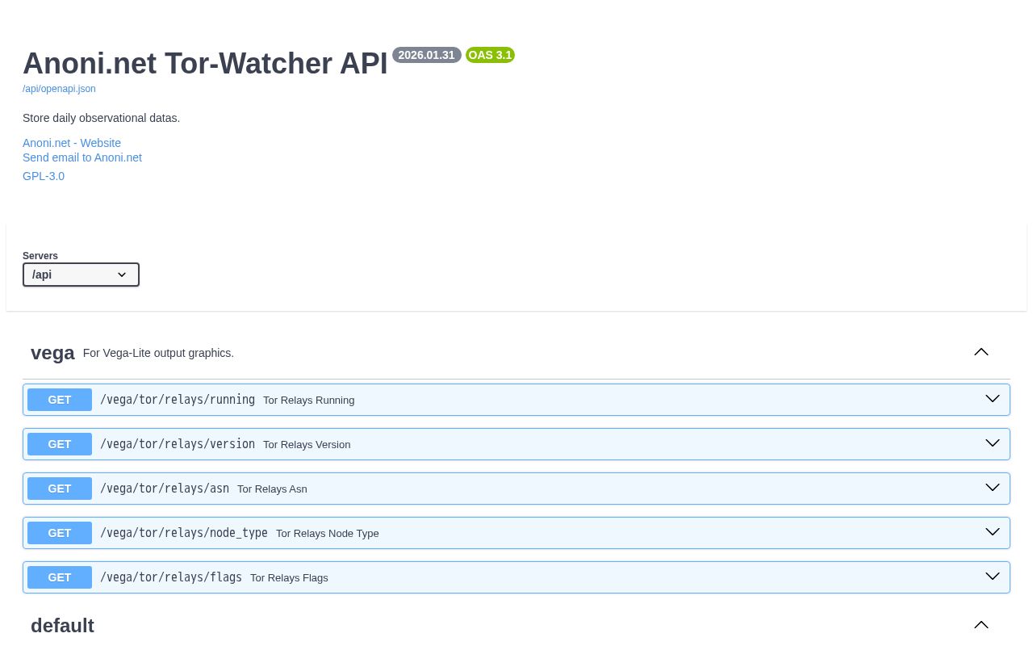Screen dimensions: 1033x646
Task: Click the Anoni.net Tor-Watcher API title
Action: point(205,64)
